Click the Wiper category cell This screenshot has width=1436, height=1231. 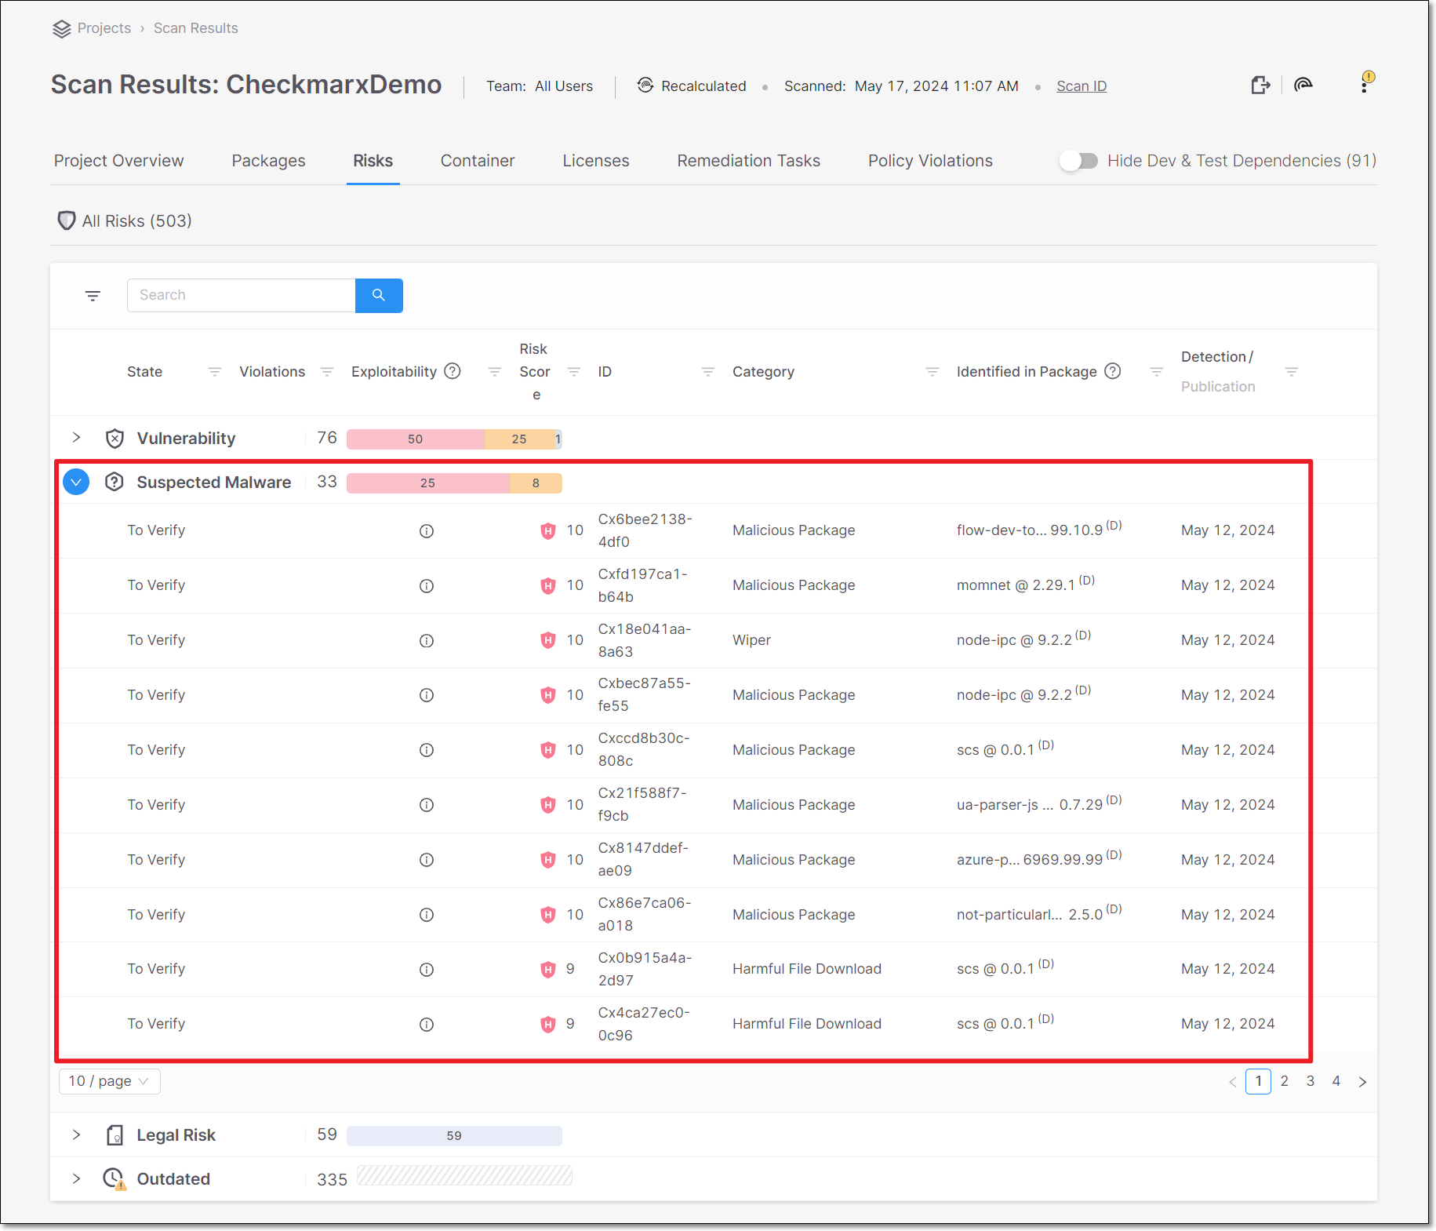(x=752, y=640)
